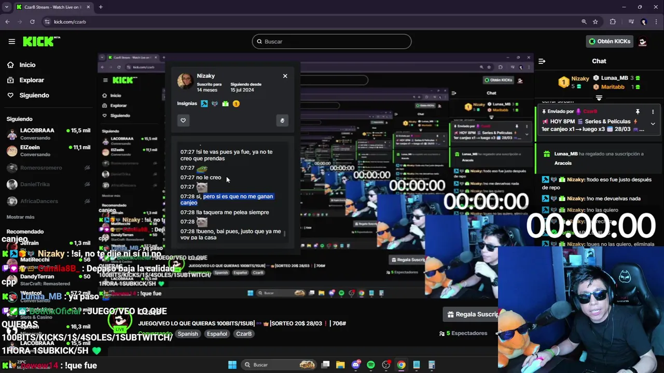This screenshot has width=664, height=373.
Task: Open the DanielTrika offline channel
Action: [x=48, y=184]
